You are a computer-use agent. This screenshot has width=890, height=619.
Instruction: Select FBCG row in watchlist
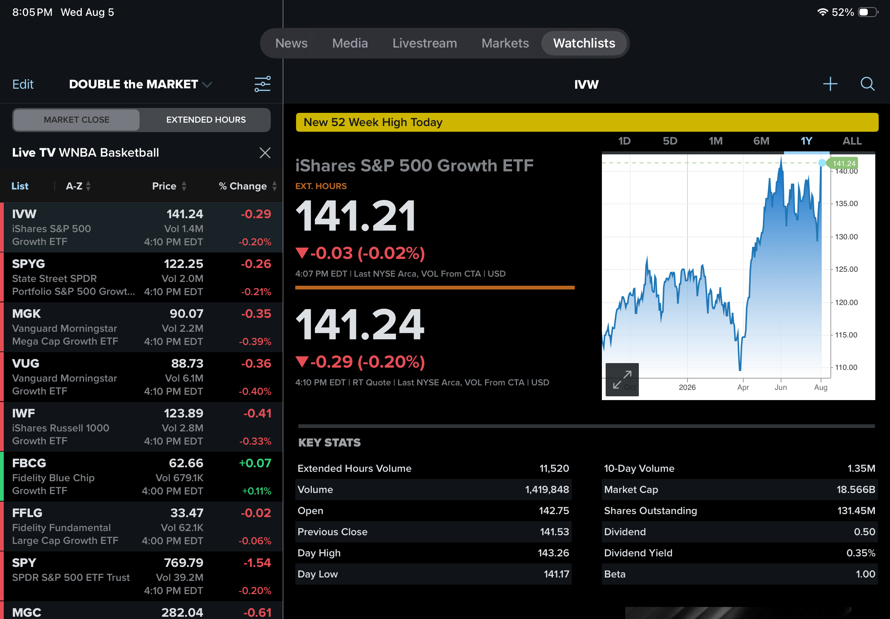141,477
